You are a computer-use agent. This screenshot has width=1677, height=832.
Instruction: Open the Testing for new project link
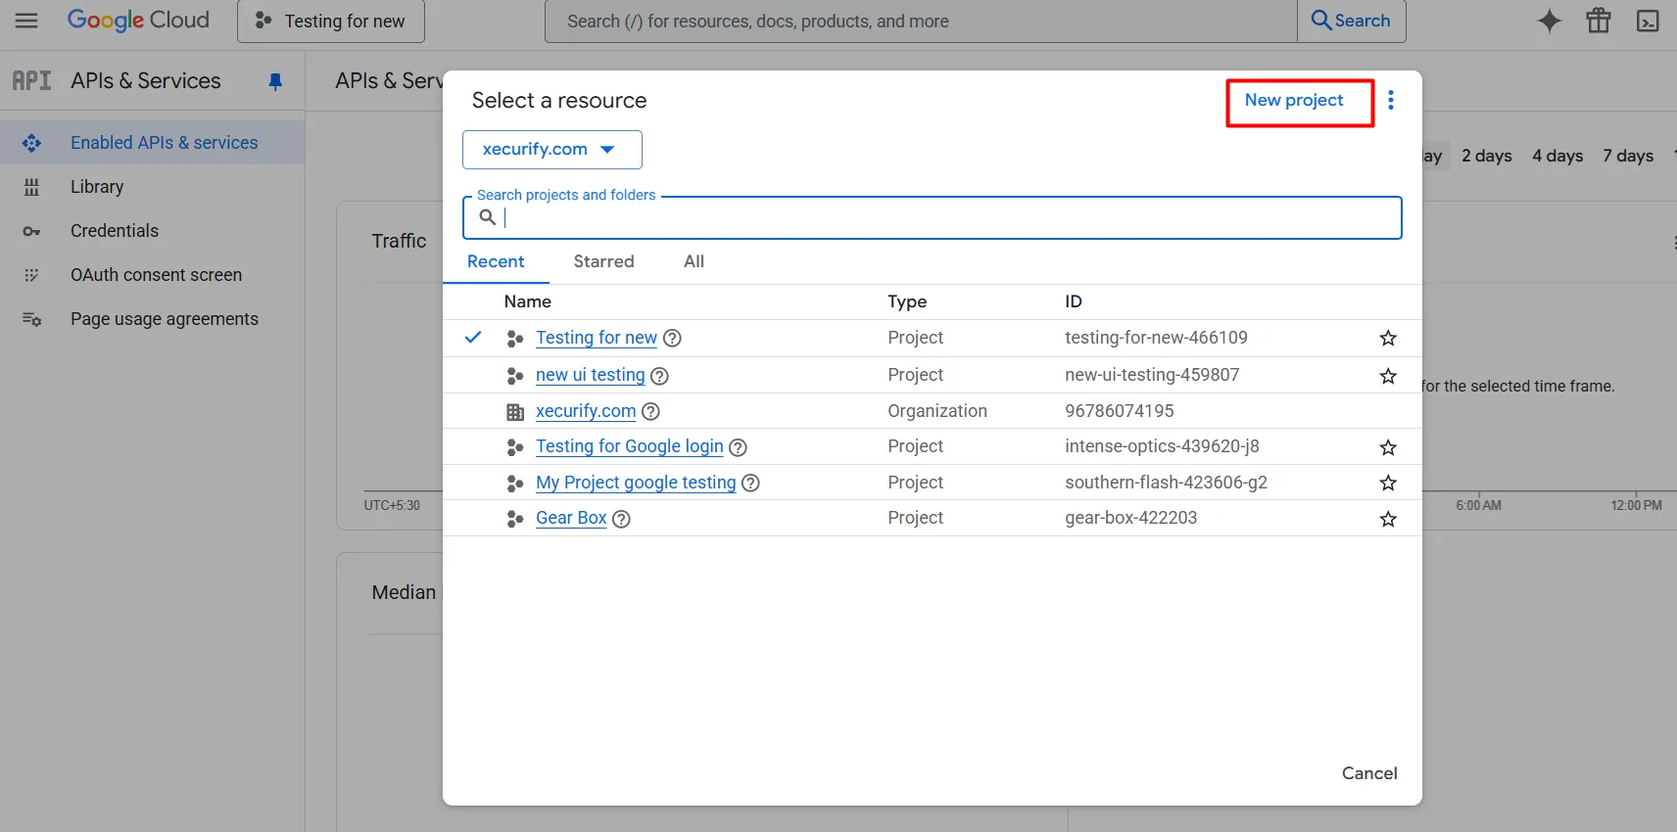coord(597,338)
